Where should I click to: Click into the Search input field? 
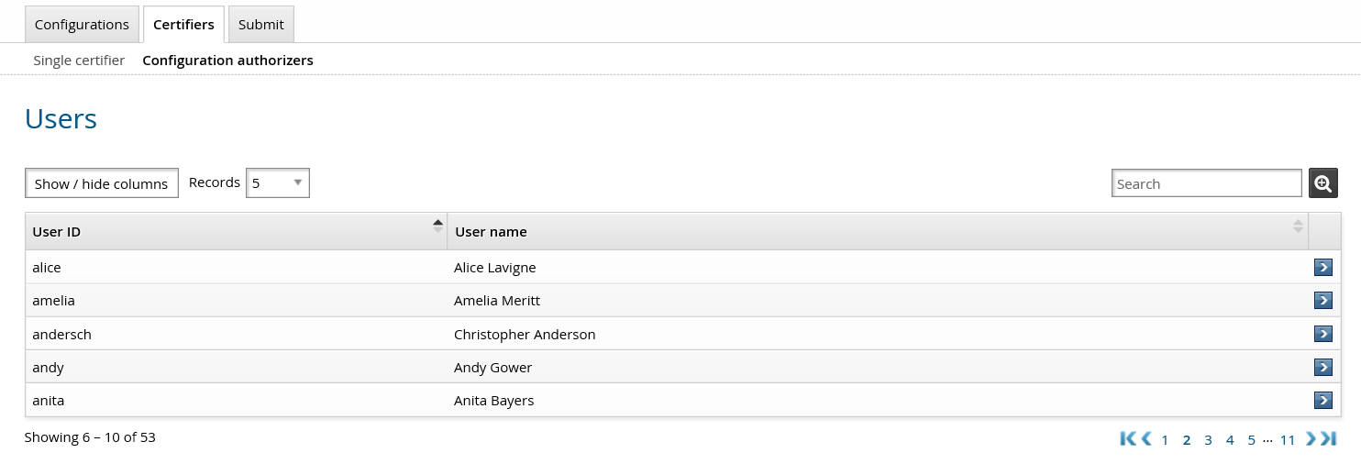pos(1206,183)
